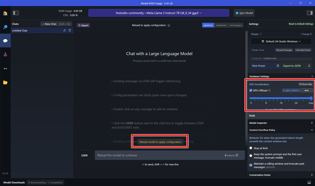
Task: Click the chat message input box
Action: click(170, 155)
